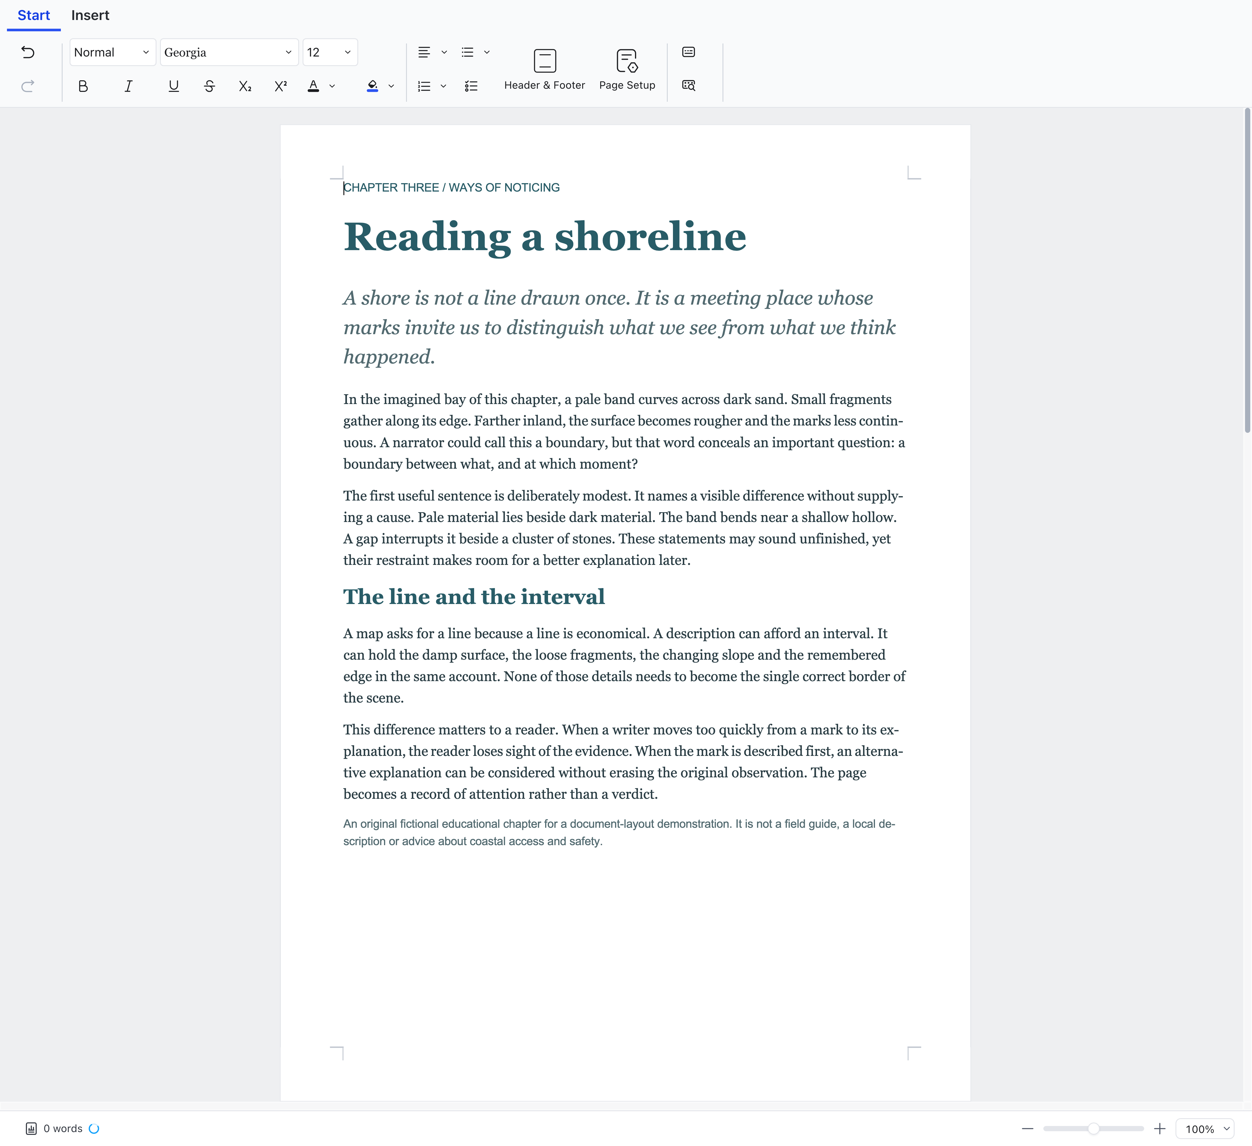Click 'CHAPTER THREE / WAYS OF NOTICING' line
The width and height of the screenshot is (1252, 1146).
click(x=452, y=188)
